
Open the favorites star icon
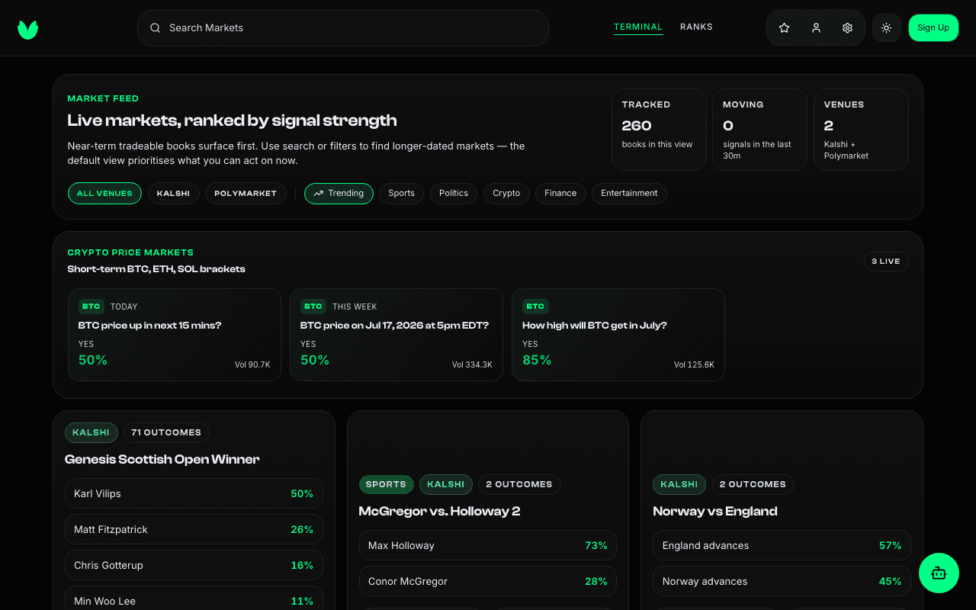click(784, 28)
